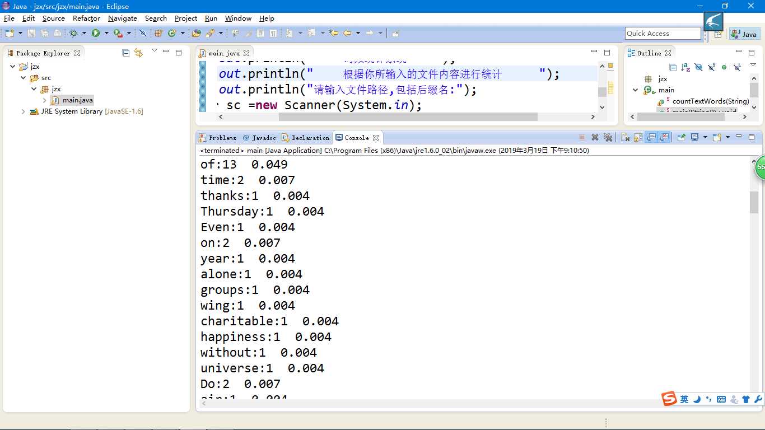Click the New Java Class icon

(172, 34)
